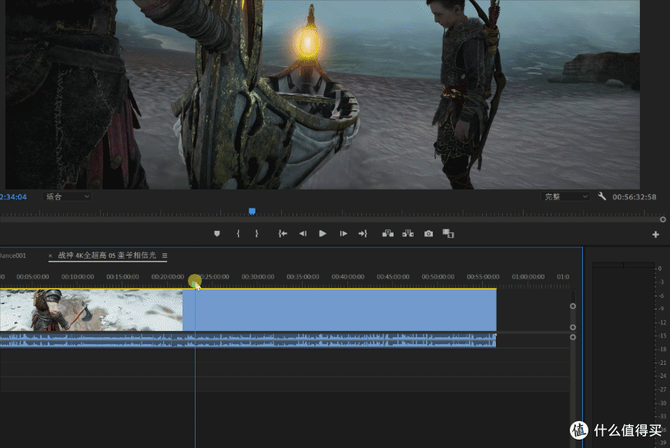Click the program monitor zoom scrollbar end handle
Image resolution: width=670 pixels, height=448 pixels.
[663, 219]
